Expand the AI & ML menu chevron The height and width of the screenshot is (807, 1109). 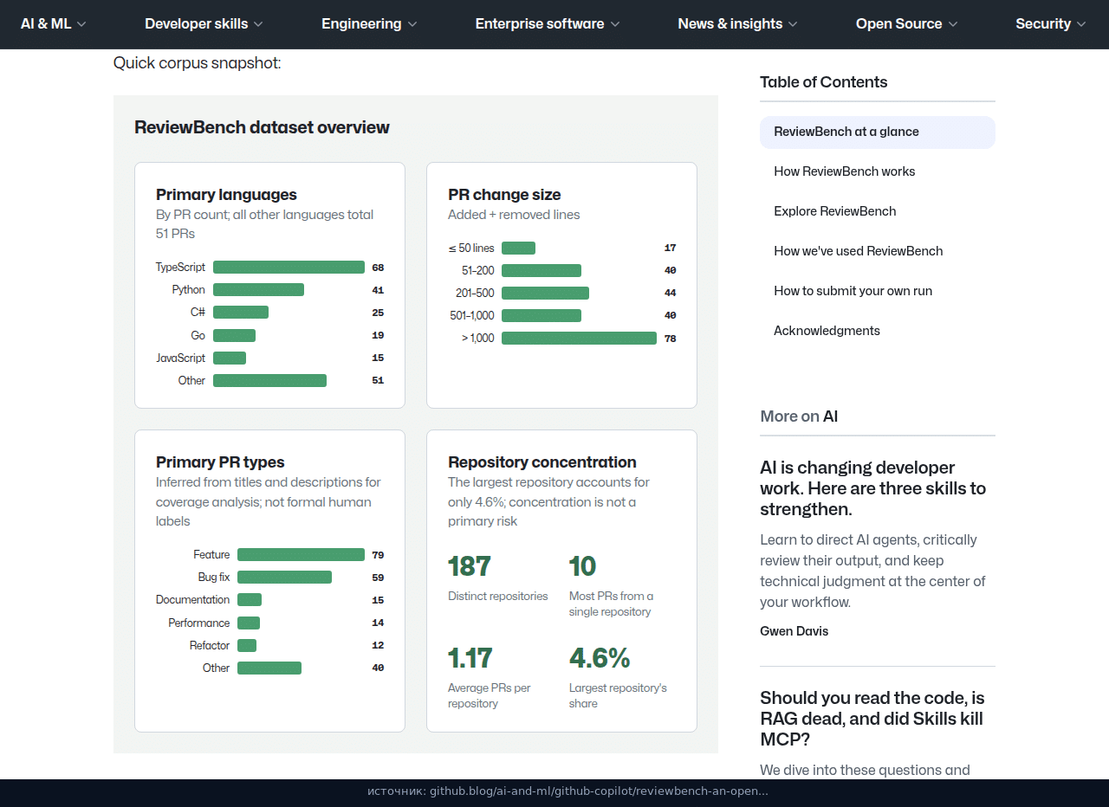click(x=81, y=24)
